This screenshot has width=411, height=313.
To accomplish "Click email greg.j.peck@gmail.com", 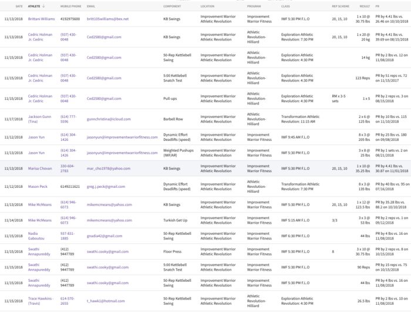I will [x=106, y=186].
